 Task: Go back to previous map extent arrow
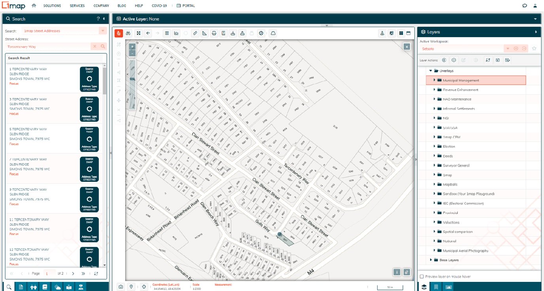tap(148, 34)
